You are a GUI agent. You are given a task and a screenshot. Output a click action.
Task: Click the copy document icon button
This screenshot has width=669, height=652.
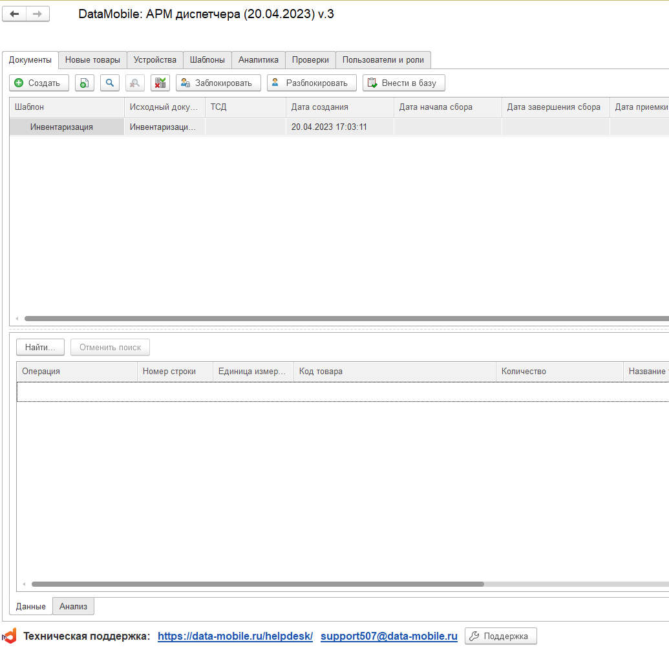(85, 83)
